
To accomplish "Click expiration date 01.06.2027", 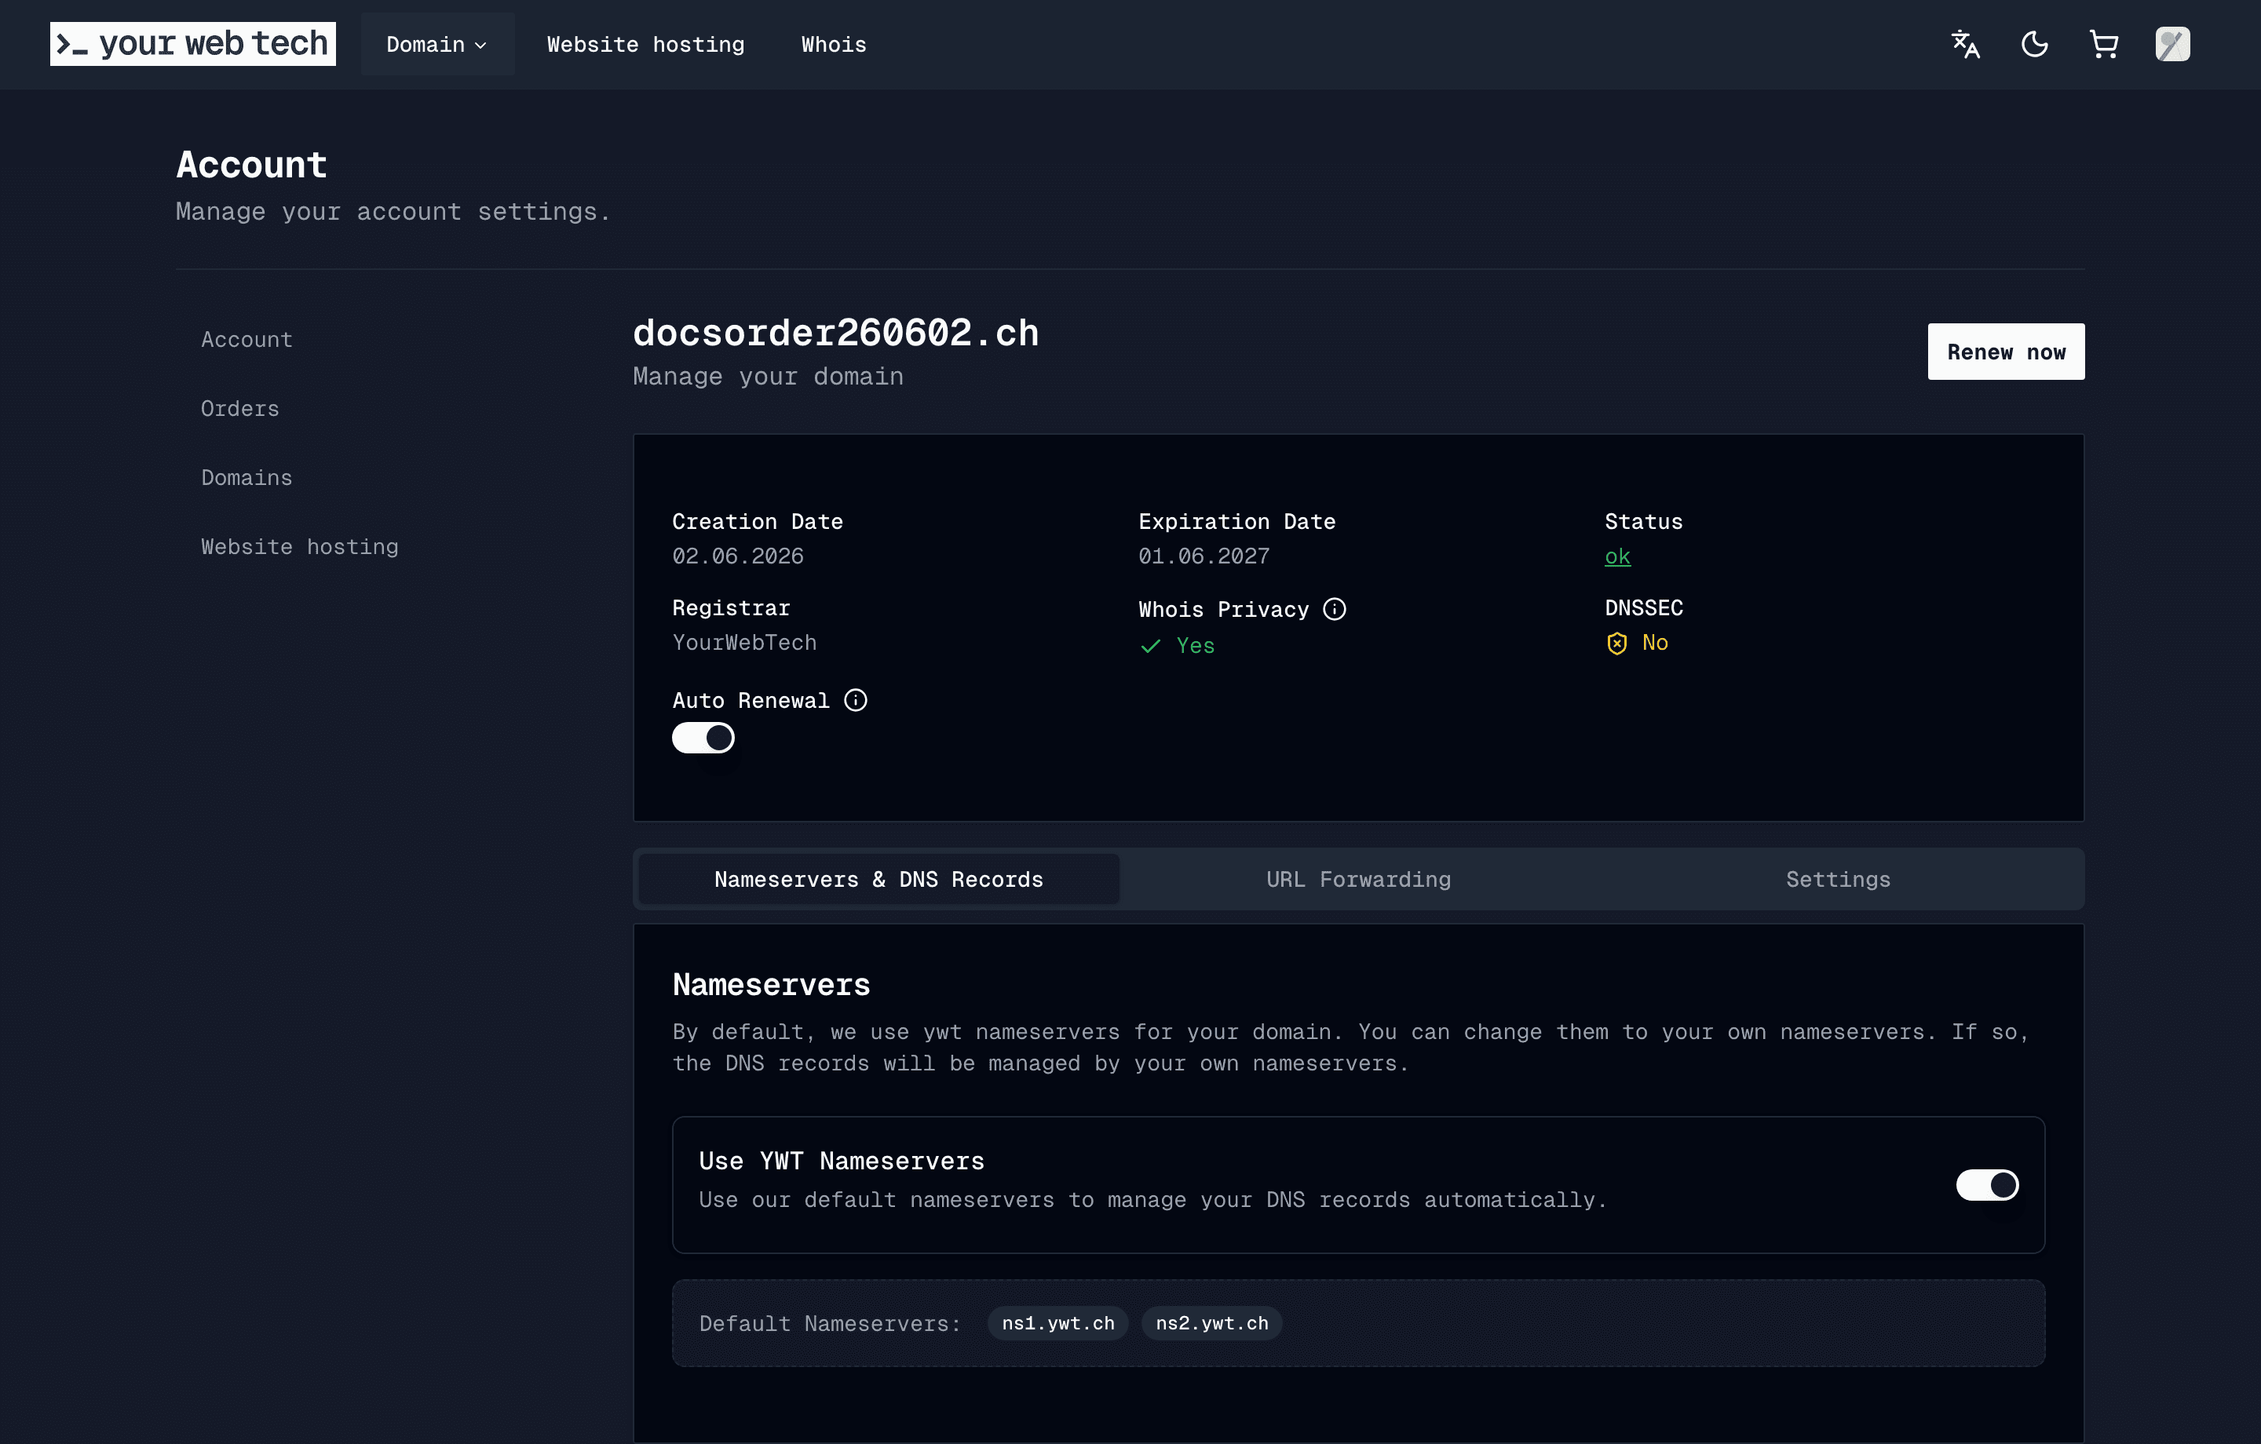I will tap(1204, 556).
